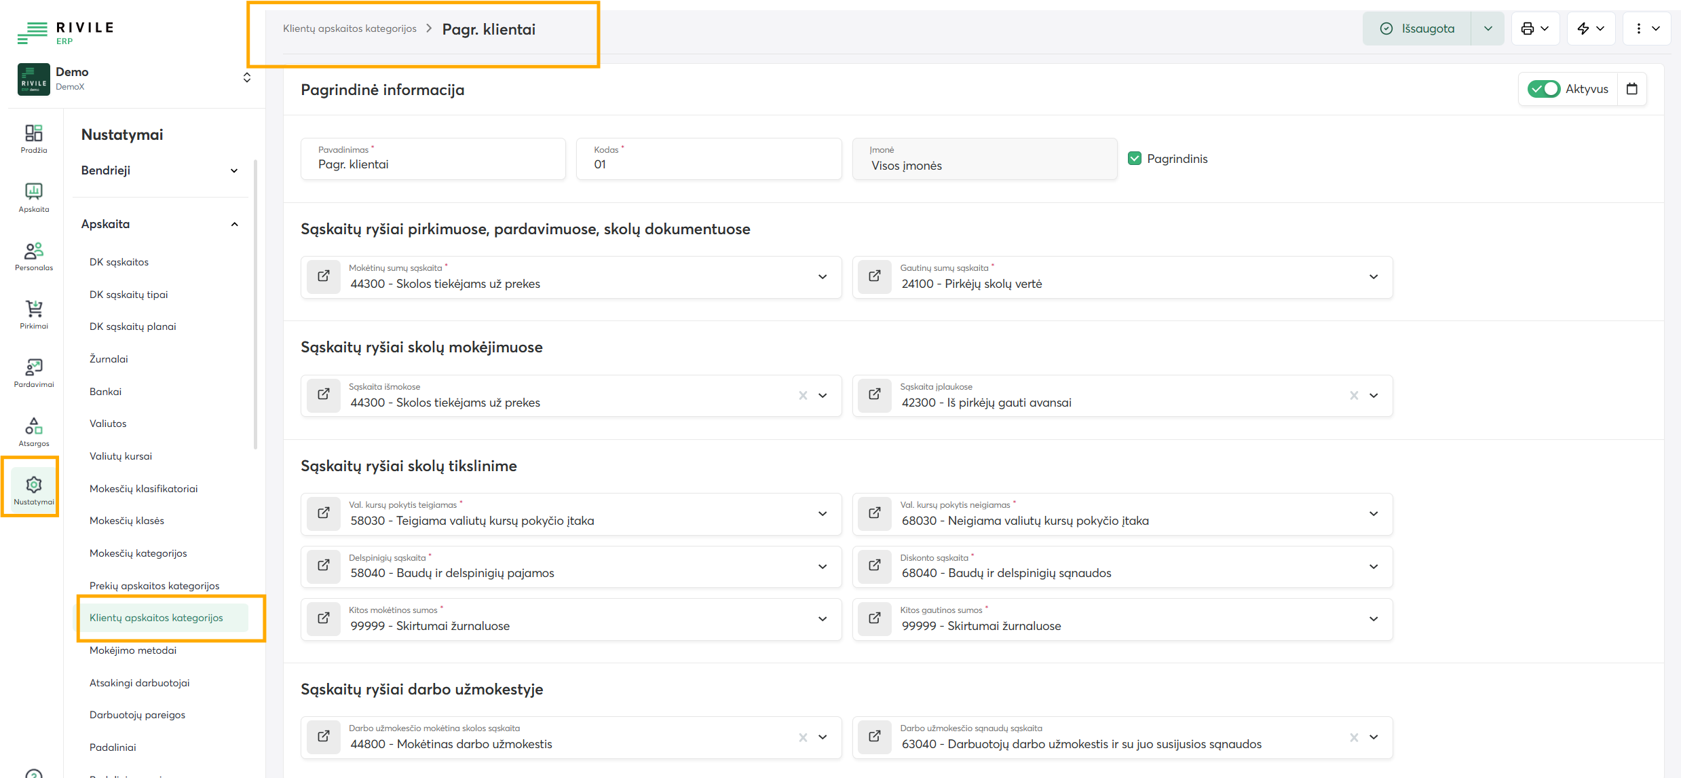Clear the Sąskaita išmokose field value
This screenshot has height=778, width=1681.
pos(803,396)
